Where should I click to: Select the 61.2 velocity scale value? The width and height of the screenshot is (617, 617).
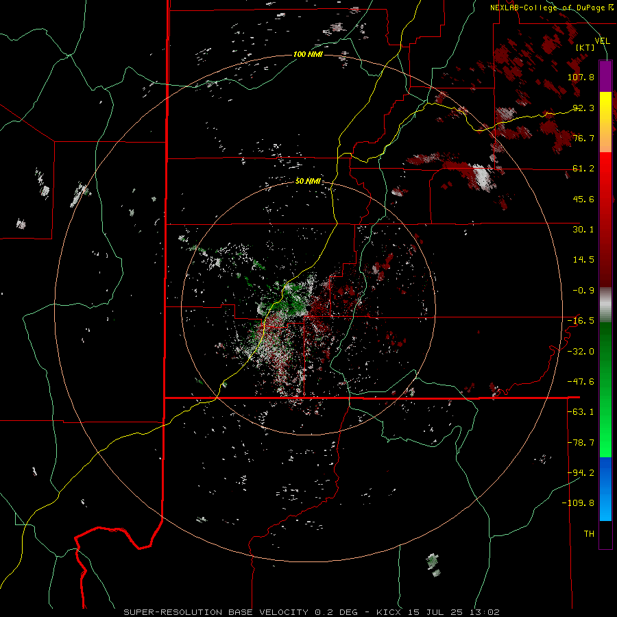pyautogui.click(x=583, y=169)
